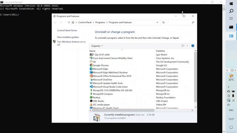Screen dimensions: 237x133
Task: Select the Microsoft Update Health Tools icon
Action: (91, 83)
